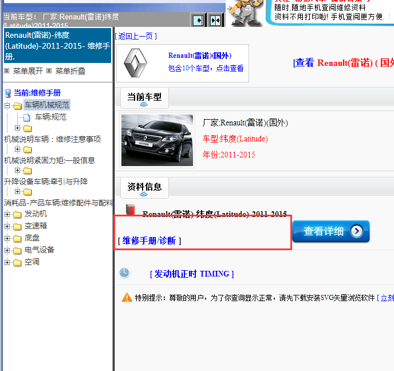Click the folder icon beside 空调
This screenshot has height=371, width=394.
[x=17, y=262]
